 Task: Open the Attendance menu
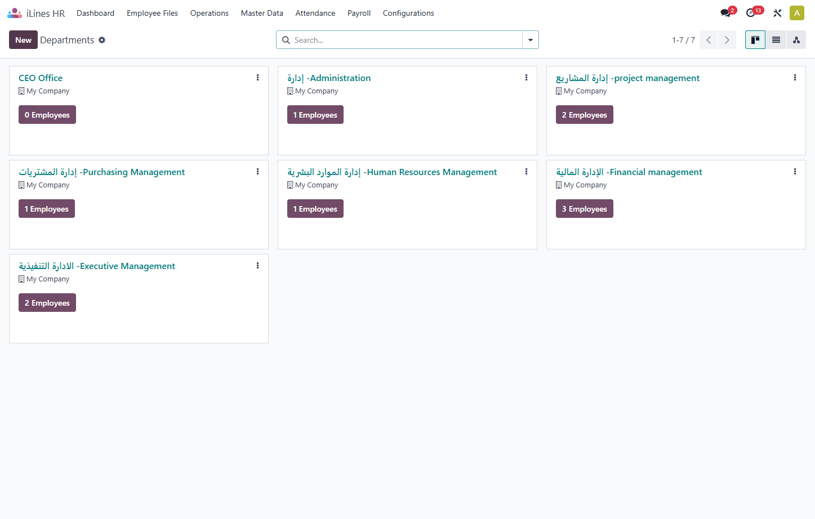point(315,13)
